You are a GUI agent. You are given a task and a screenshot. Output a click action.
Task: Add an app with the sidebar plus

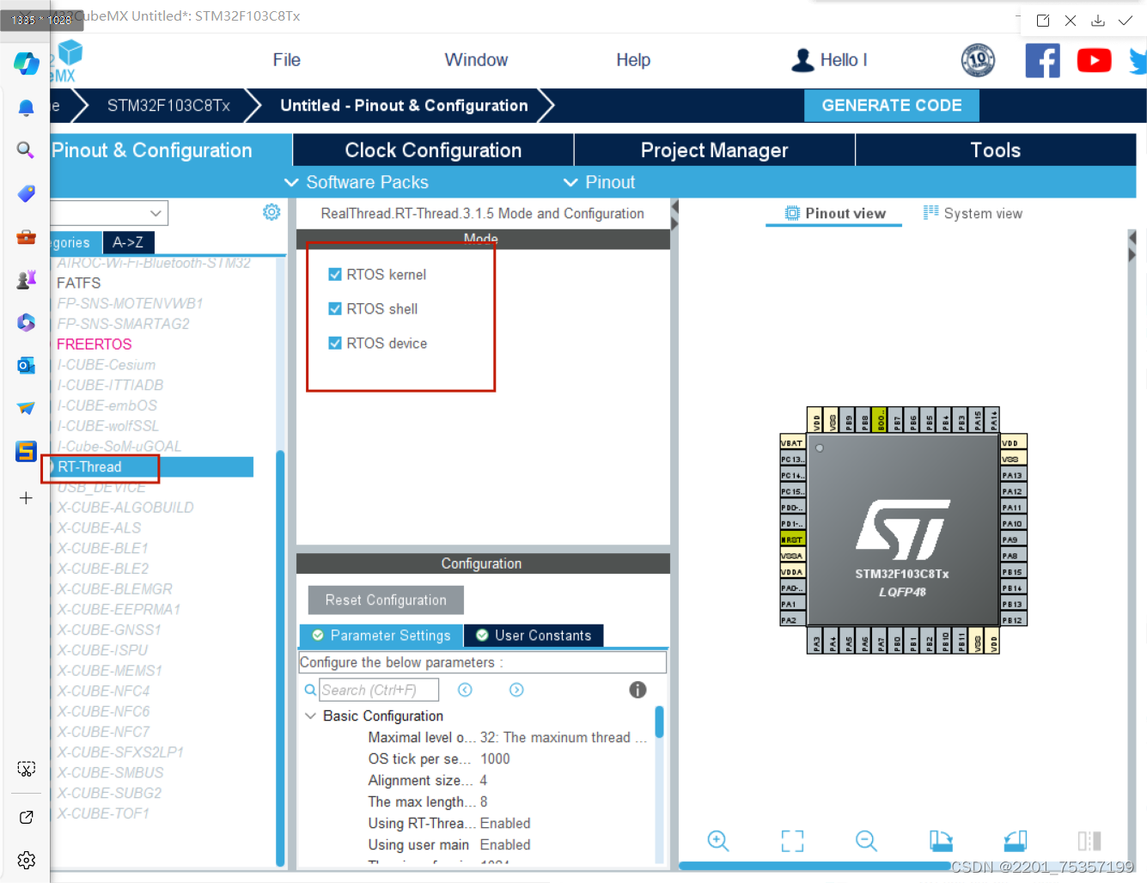26,498
